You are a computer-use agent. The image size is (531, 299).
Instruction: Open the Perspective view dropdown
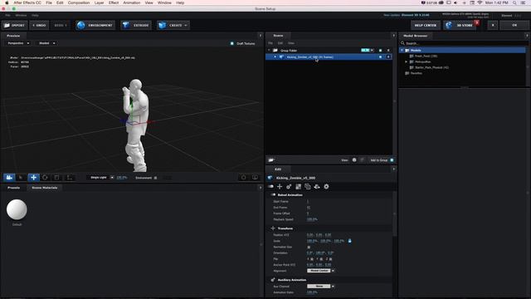18,43
